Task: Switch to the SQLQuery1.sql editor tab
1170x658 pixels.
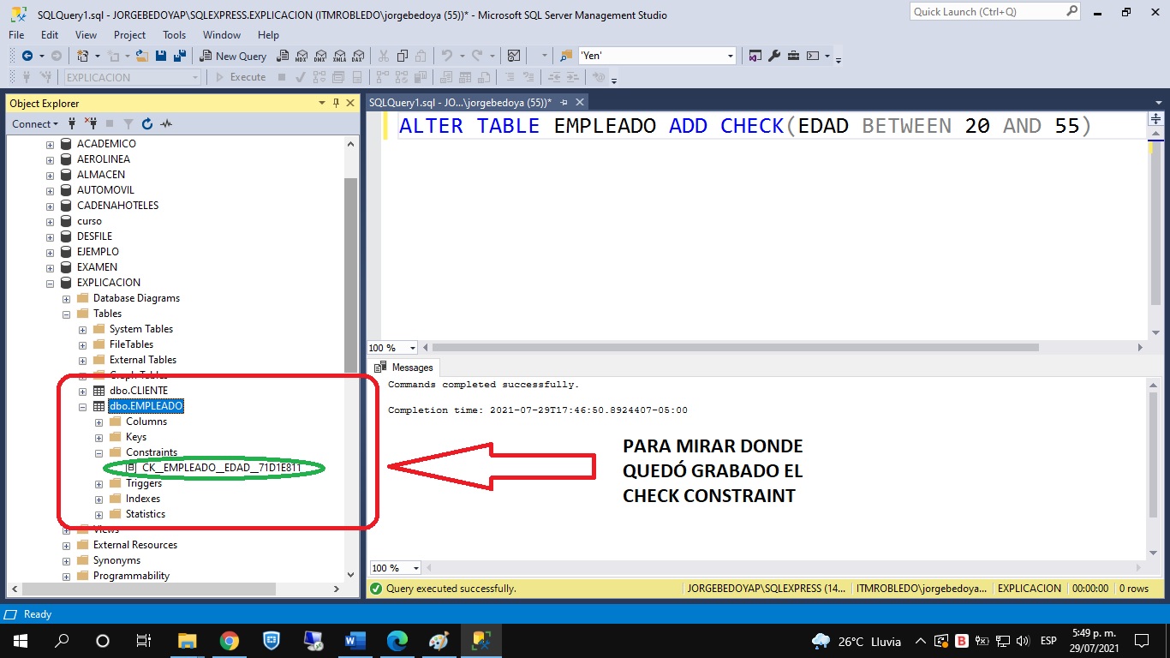Action: point(460,102)
